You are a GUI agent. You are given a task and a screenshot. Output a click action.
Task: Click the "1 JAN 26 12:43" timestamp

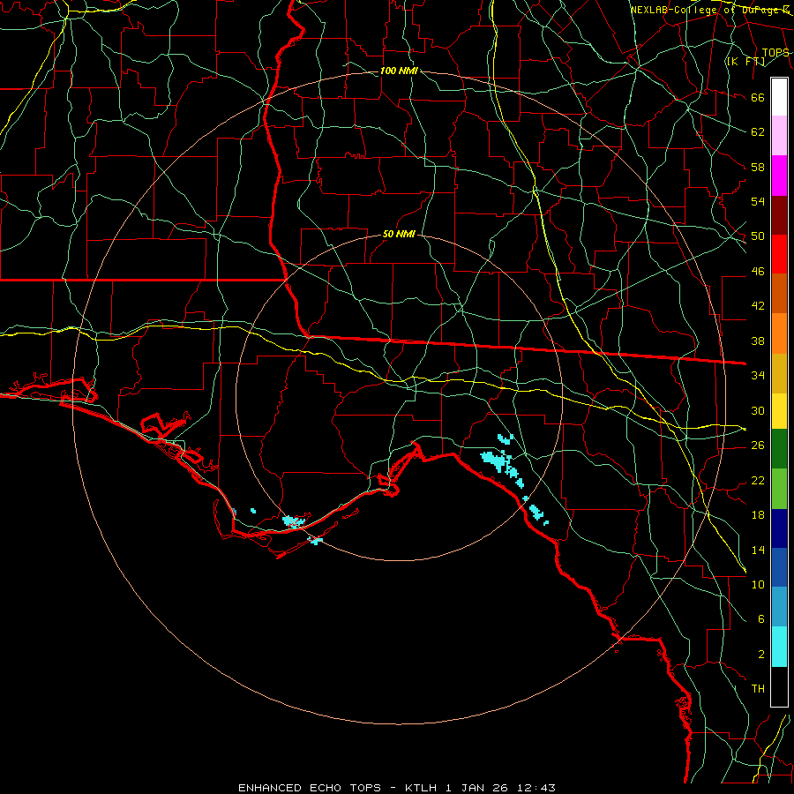coord(500,788)
